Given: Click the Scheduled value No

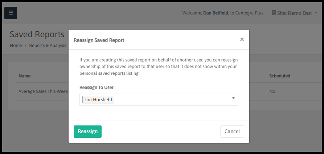Looking at the screenshot, I should (x=272, y=91).
